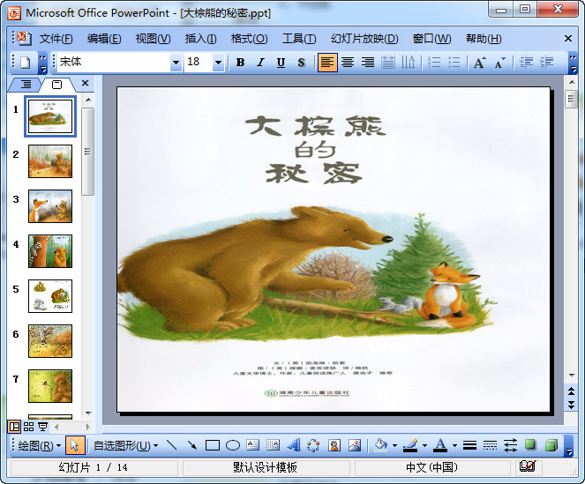Select Align Left alignment
The image size is (585, 484).
pos(327,63)
